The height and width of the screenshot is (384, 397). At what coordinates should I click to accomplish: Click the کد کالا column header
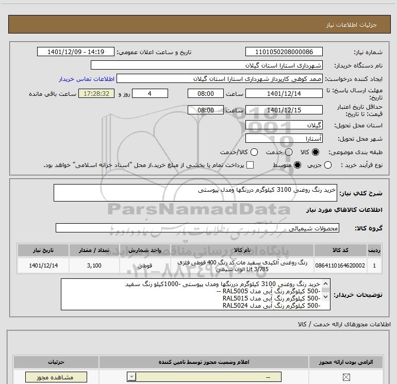point(340,250)
